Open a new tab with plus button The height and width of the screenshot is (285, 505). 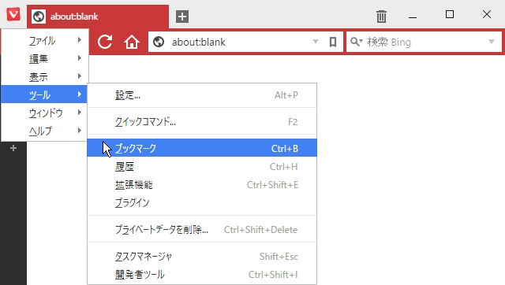(x=182, y=17)
